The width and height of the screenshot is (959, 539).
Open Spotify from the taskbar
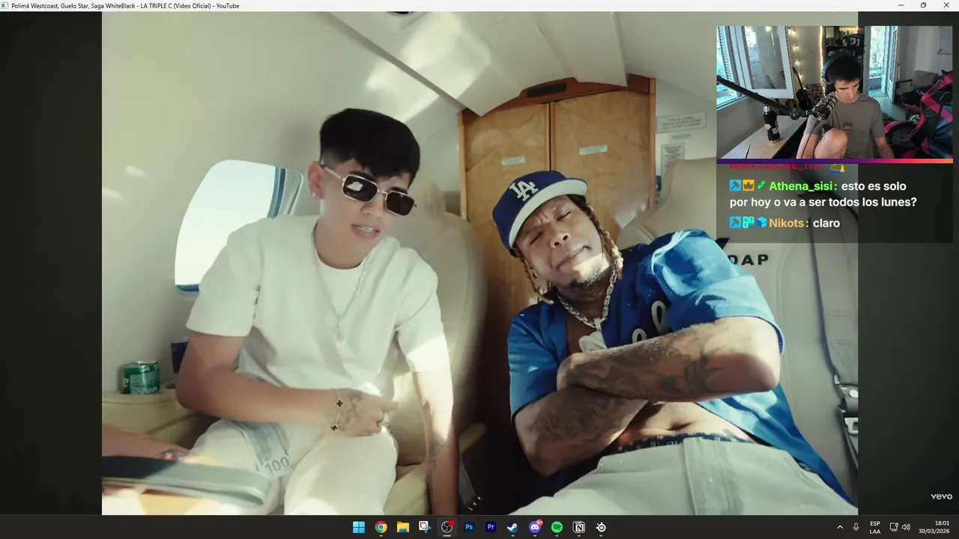(557, 527)
